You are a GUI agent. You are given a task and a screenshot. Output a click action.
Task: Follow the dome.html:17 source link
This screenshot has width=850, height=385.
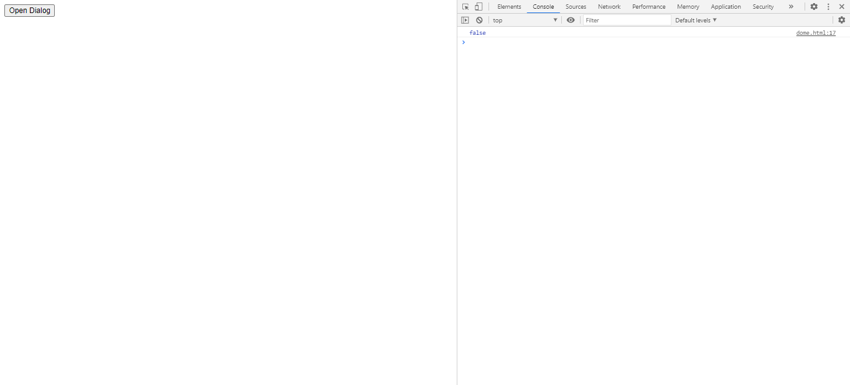(816, 32)
